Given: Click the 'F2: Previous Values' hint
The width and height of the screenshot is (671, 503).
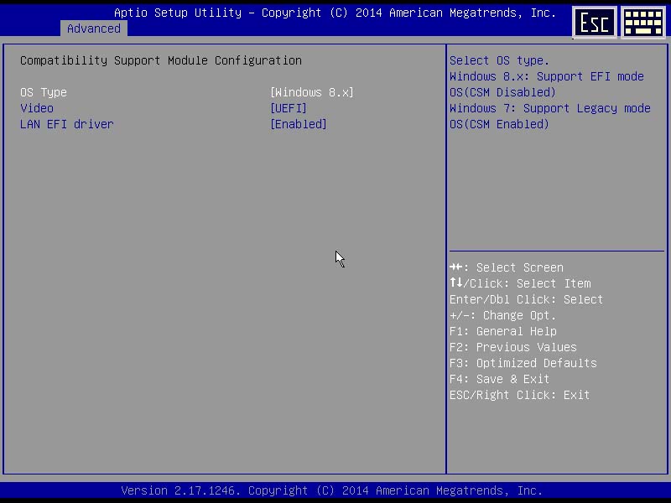Looking at the screenshot, I should tap(513, 347).
